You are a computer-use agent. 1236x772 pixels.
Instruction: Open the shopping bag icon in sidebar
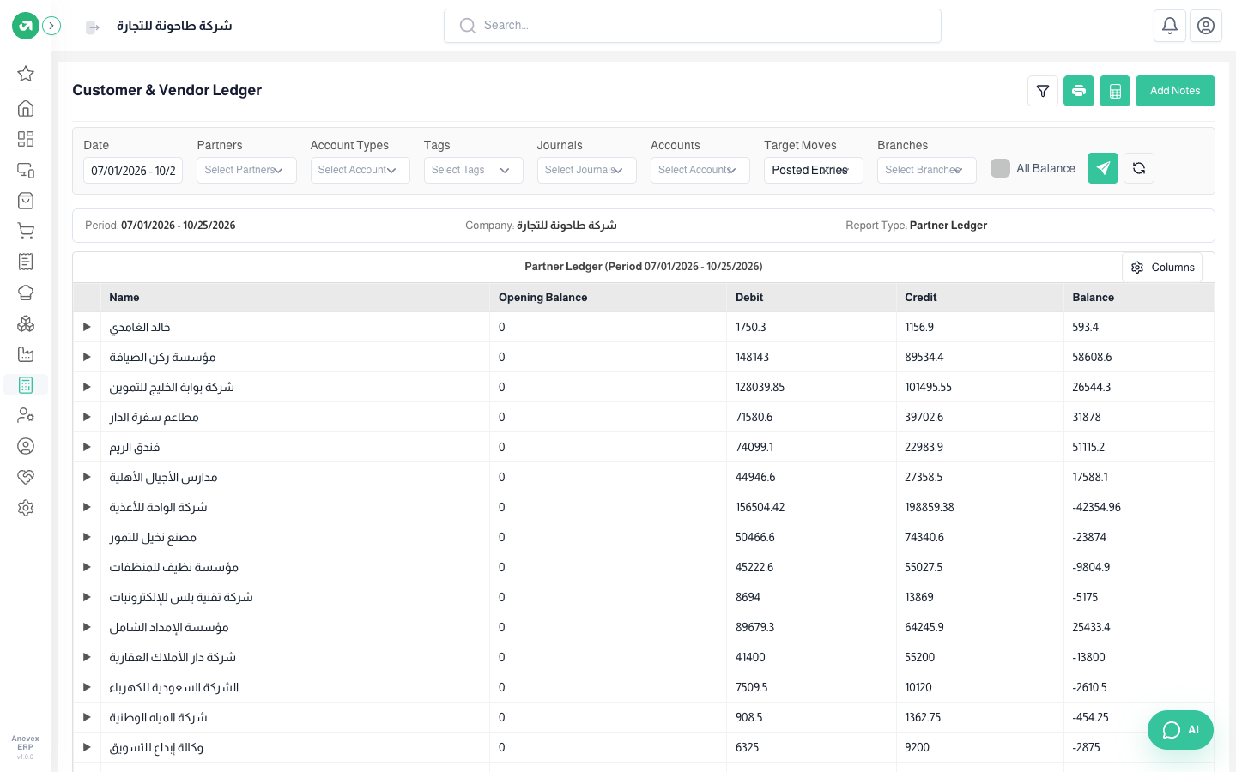click(x=26, y=201)
